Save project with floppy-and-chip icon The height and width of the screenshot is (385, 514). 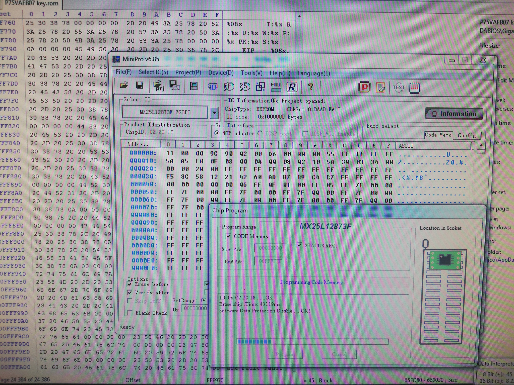pyautogui.click(x=174, y=86)
